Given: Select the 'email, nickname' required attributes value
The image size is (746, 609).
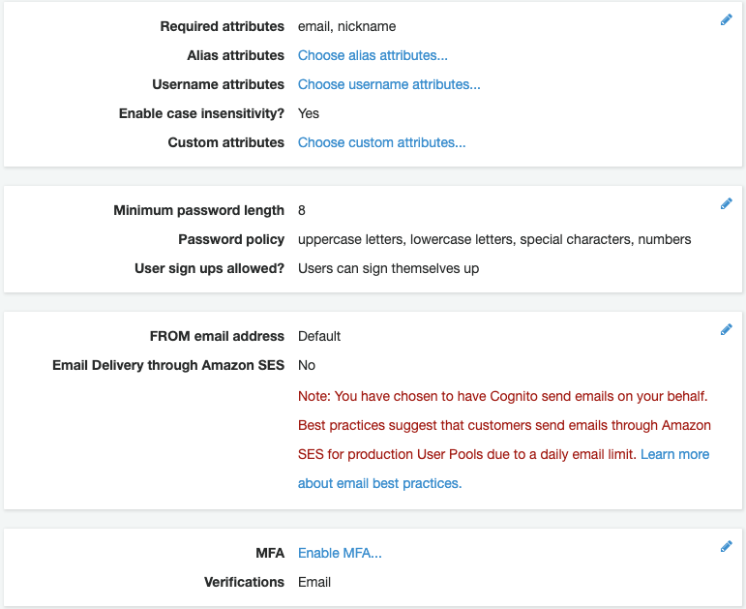Looking at the screenshot, I should pos(346,26).
